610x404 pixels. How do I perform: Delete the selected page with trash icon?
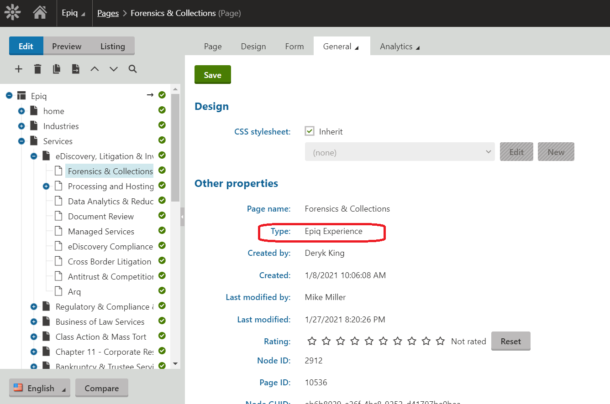pyautogui.click(x=37, y=69)
